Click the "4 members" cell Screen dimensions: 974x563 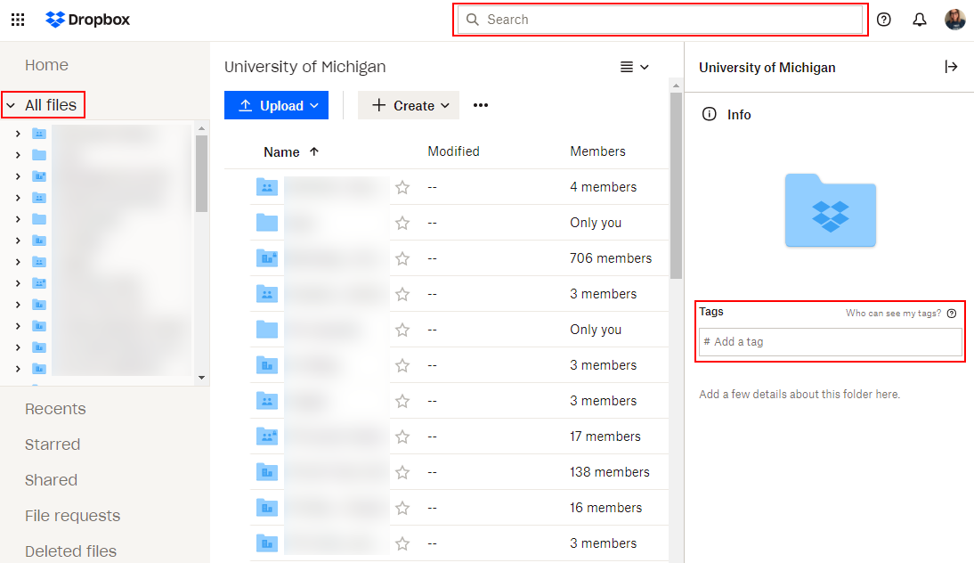(603, 187)
